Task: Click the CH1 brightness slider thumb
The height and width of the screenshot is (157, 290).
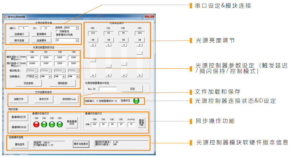Action: click(x=108, y=66)
